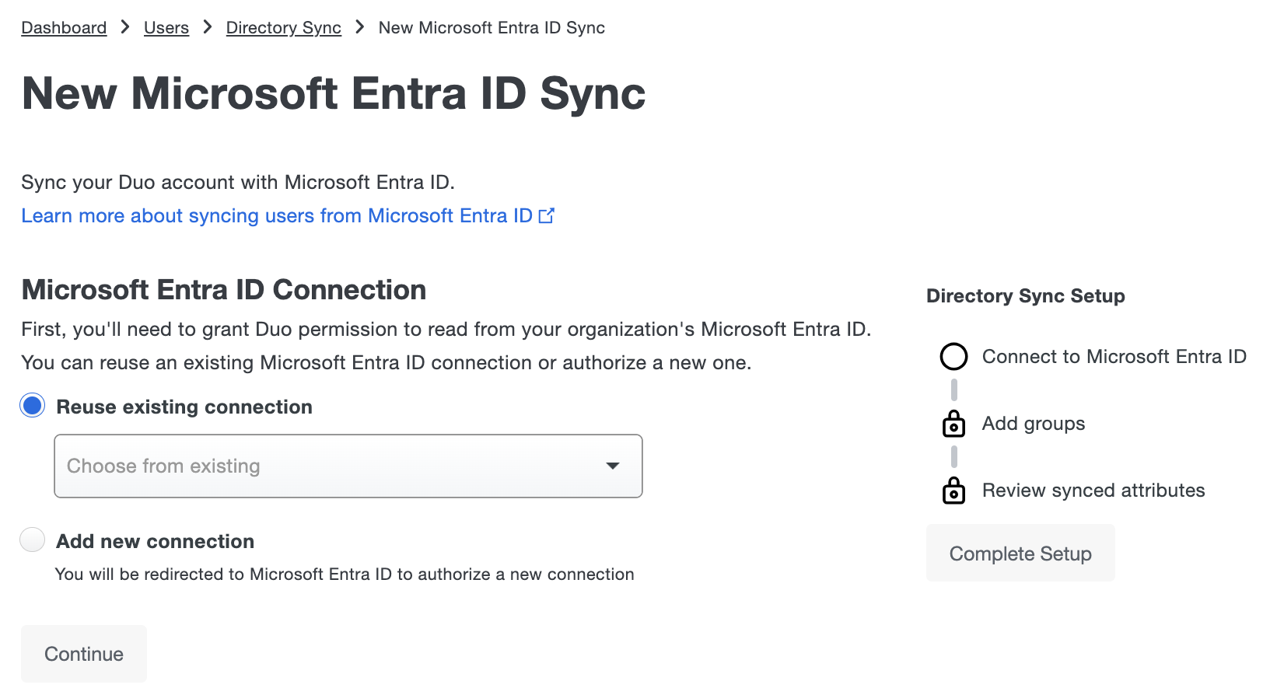Image resolution: width=1277 pixels, height=695 pixels.
Task: Click the chevron after Directory Sync breadcrumb
Action: [360, 27]
